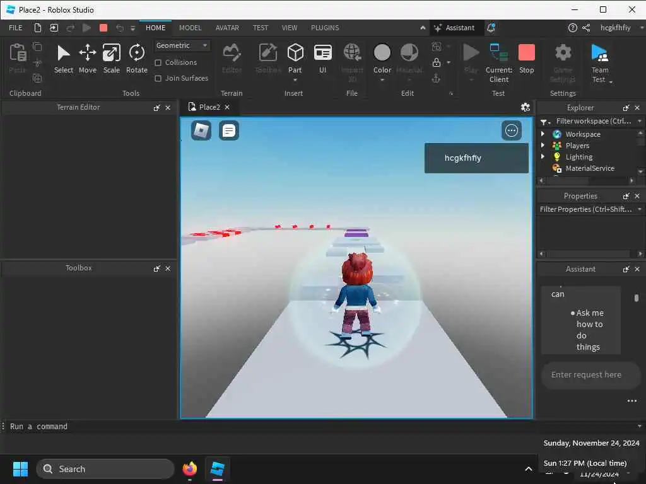Open the Filter Properties dropdown arrow
The image size is (646, 484).
pyautogui.click(x=640, y=209)
